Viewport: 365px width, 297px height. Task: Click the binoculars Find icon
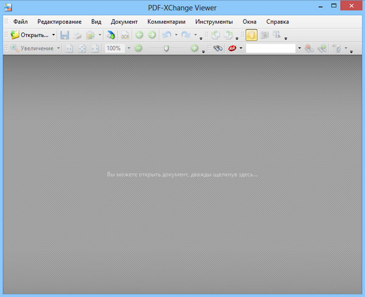click(218, 48)
